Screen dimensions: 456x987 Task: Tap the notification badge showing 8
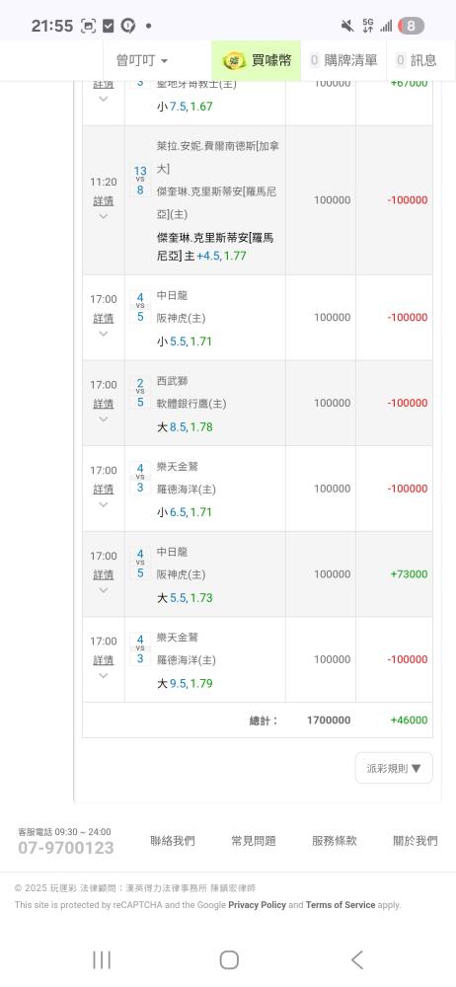tap(411, 26)
